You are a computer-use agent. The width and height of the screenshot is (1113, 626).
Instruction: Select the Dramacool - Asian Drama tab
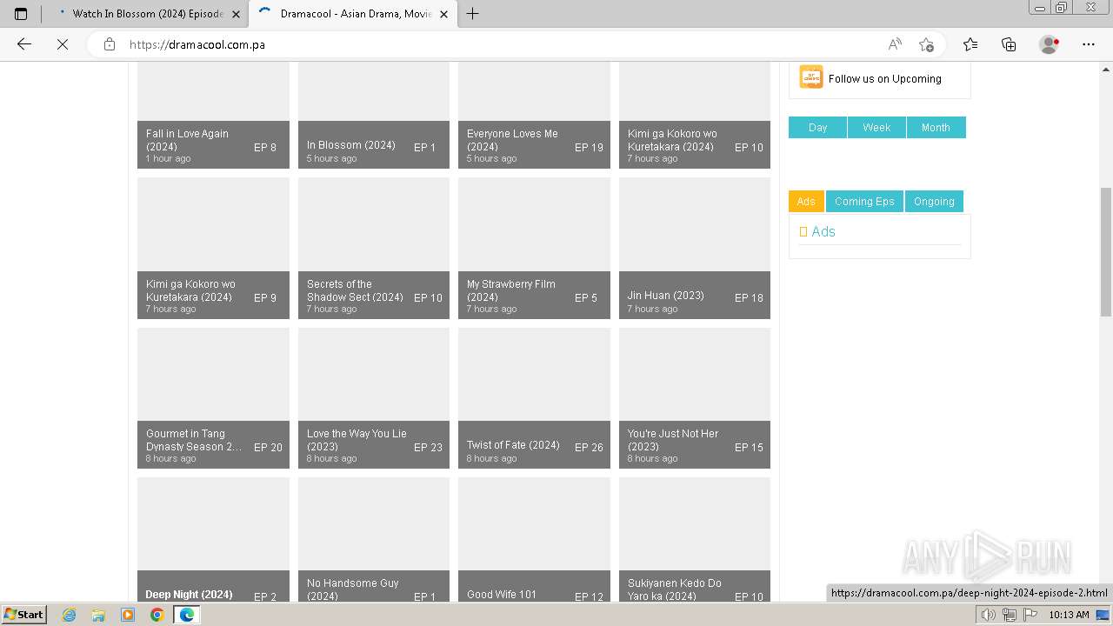tap(352, 14)
